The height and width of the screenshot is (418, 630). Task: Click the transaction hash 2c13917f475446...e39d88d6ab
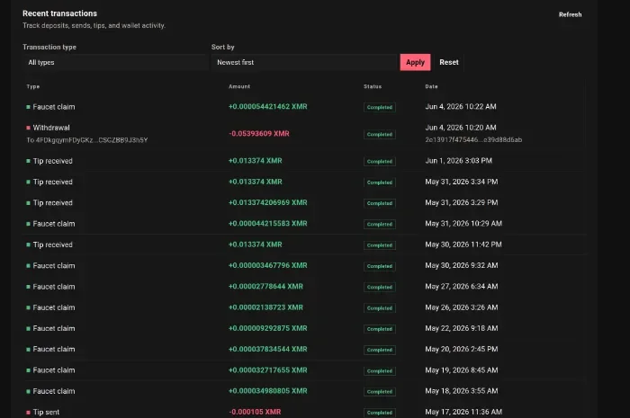pyautogui.click(x=473, y=139)
